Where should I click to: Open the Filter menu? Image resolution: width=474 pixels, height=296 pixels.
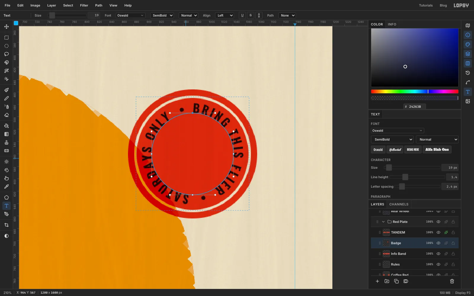coord(84,5)
